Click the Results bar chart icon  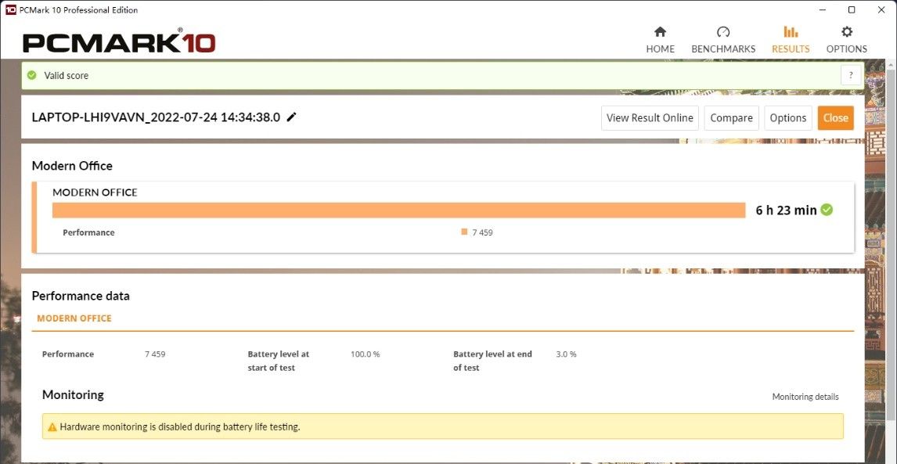(791, 31)
